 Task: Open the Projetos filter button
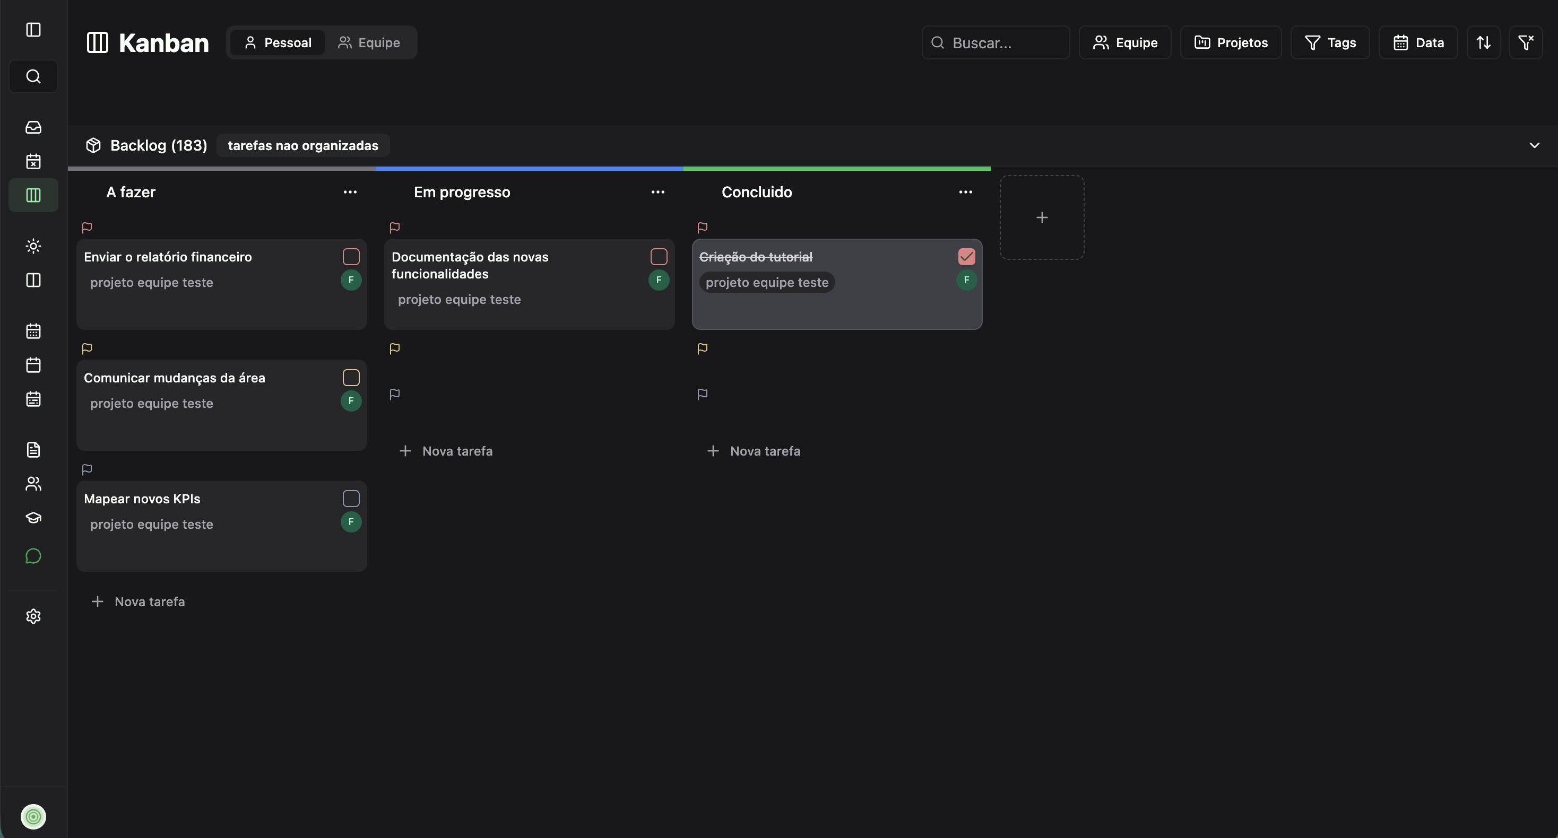(1231, 42)
